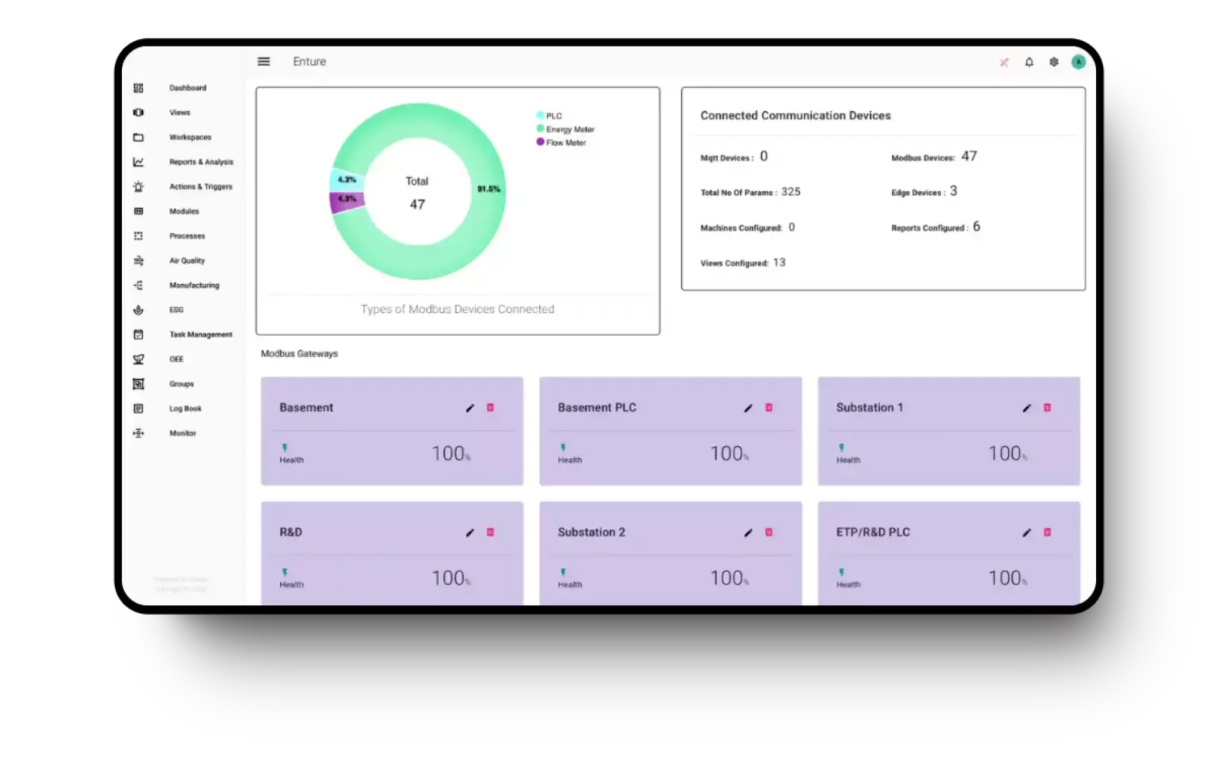The image size is (1218, 783).
Task: Open the hamburger menu next to Enture
Action: tap(263, 62)
